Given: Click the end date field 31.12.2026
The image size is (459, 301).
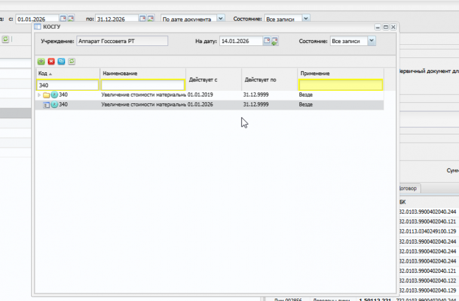Looking at the screenshot, I should [117, 19].
